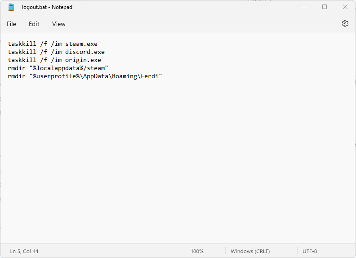
Task: Place cursor on %userprofile% in the last line
Action: pos(54,76)
